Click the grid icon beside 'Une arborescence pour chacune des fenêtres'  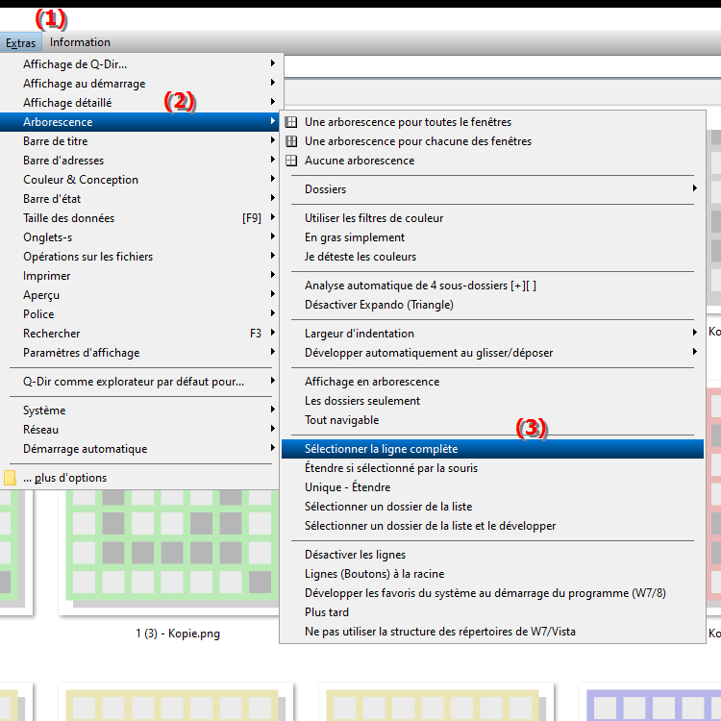coord(291,141)
